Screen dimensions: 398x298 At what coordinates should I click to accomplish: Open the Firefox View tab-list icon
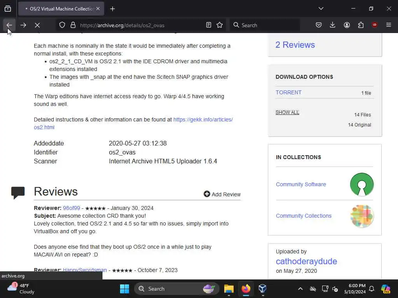(x=8, y=9)
